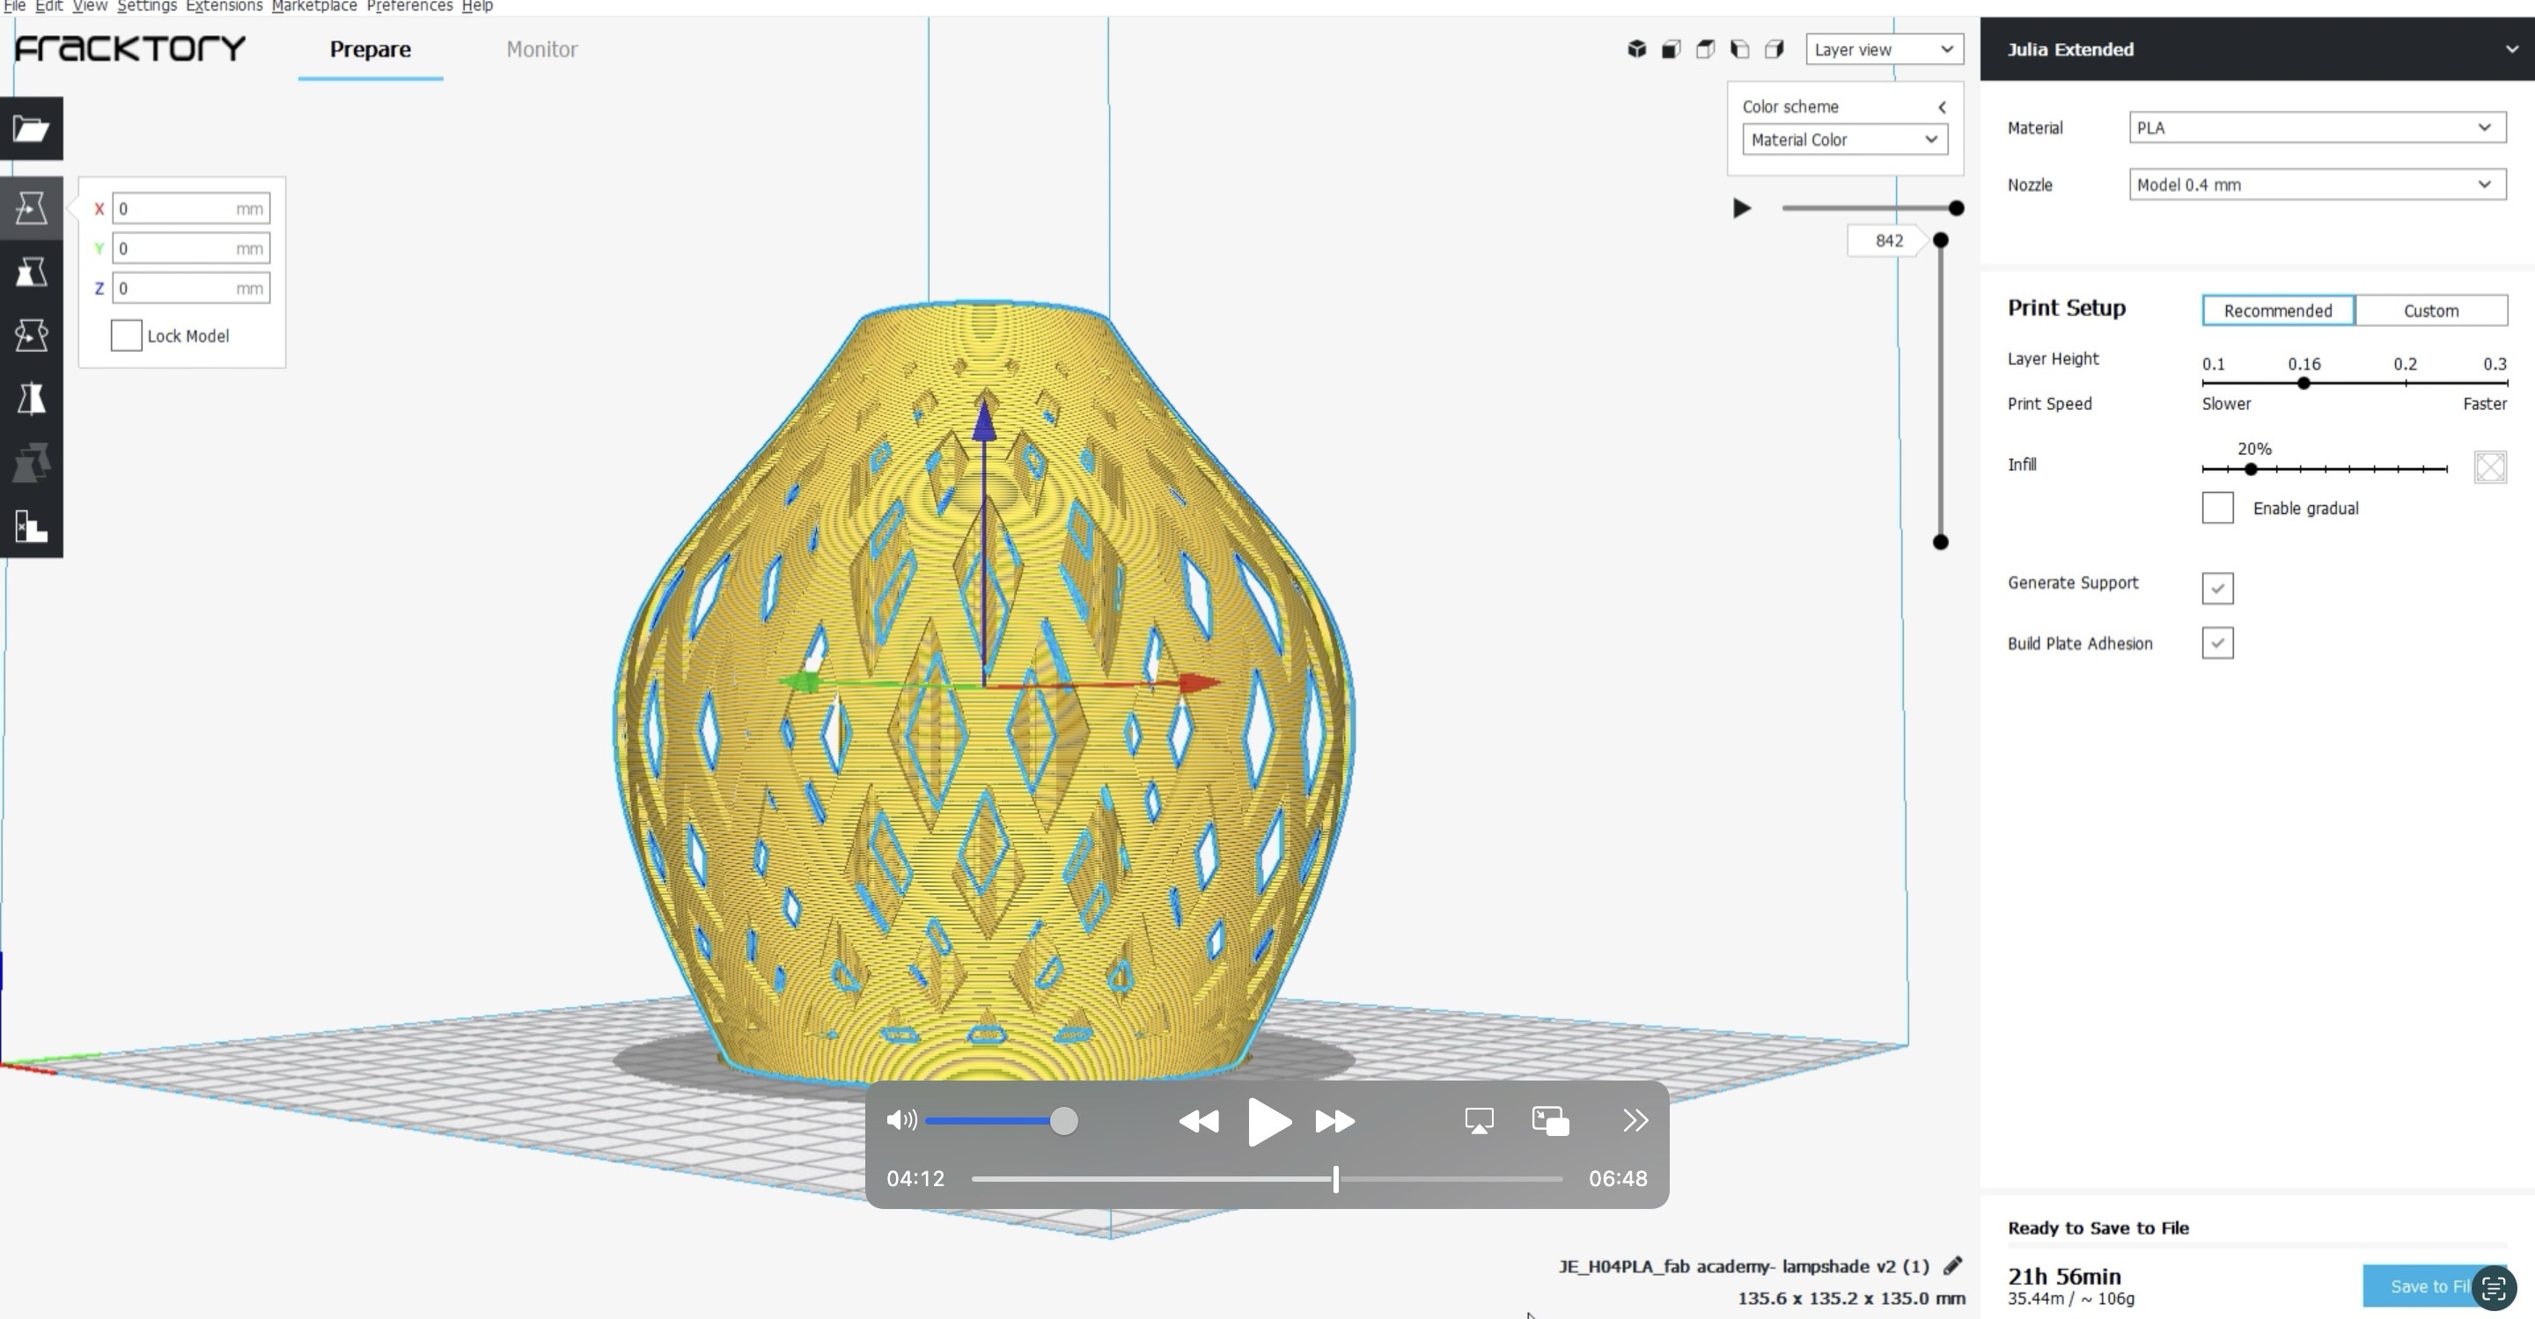Click the AirPlay icon in video controls
The width and height of the screenshot is (2535, 1319).
pyautogui.click(x=1479, y=1121)
